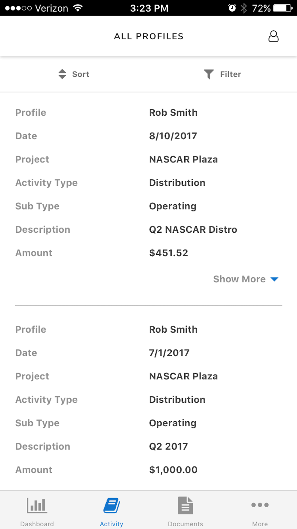297x529 pixels.
Task: Tap the ALL PROFILES header title
Action: coord(148,36)
